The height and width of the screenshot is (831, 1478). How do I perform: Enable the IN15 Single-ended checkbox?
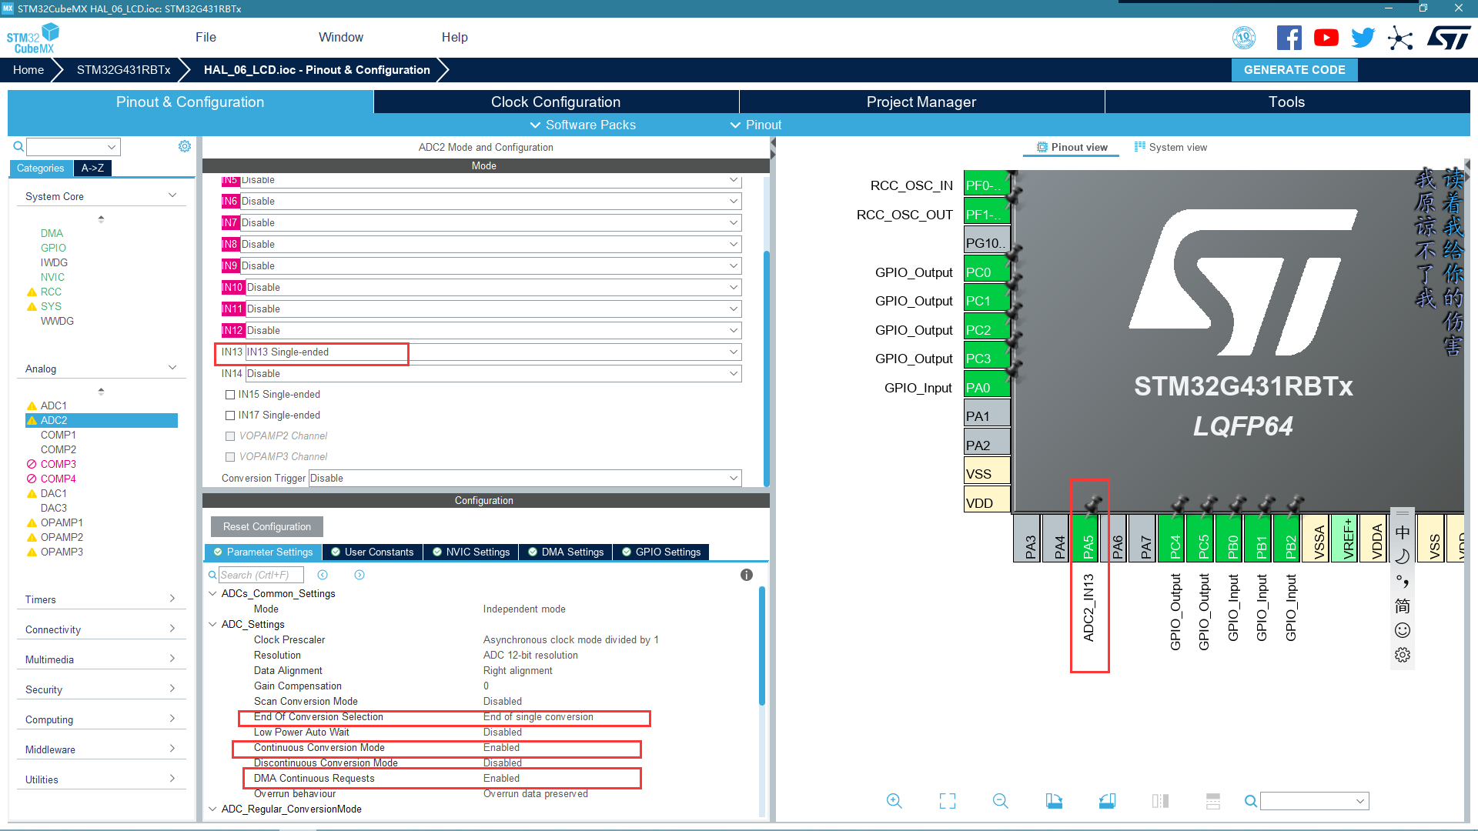click(230, 395)
